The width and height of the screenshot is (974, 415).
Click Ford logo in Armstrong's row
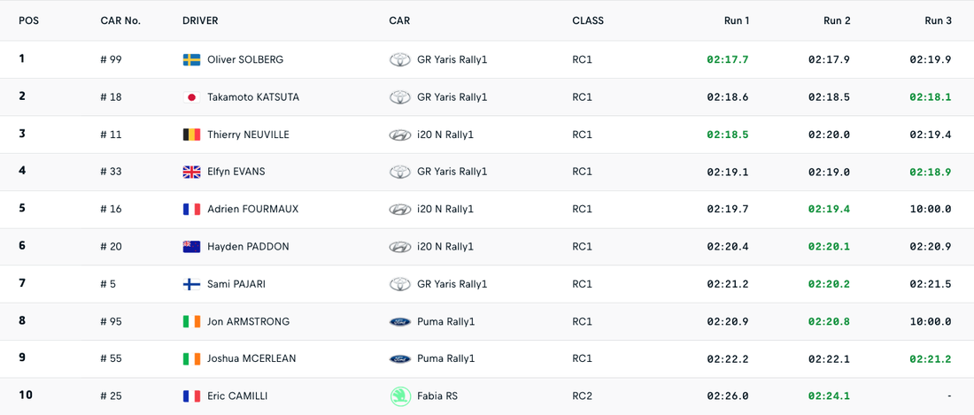pos(400,322)
